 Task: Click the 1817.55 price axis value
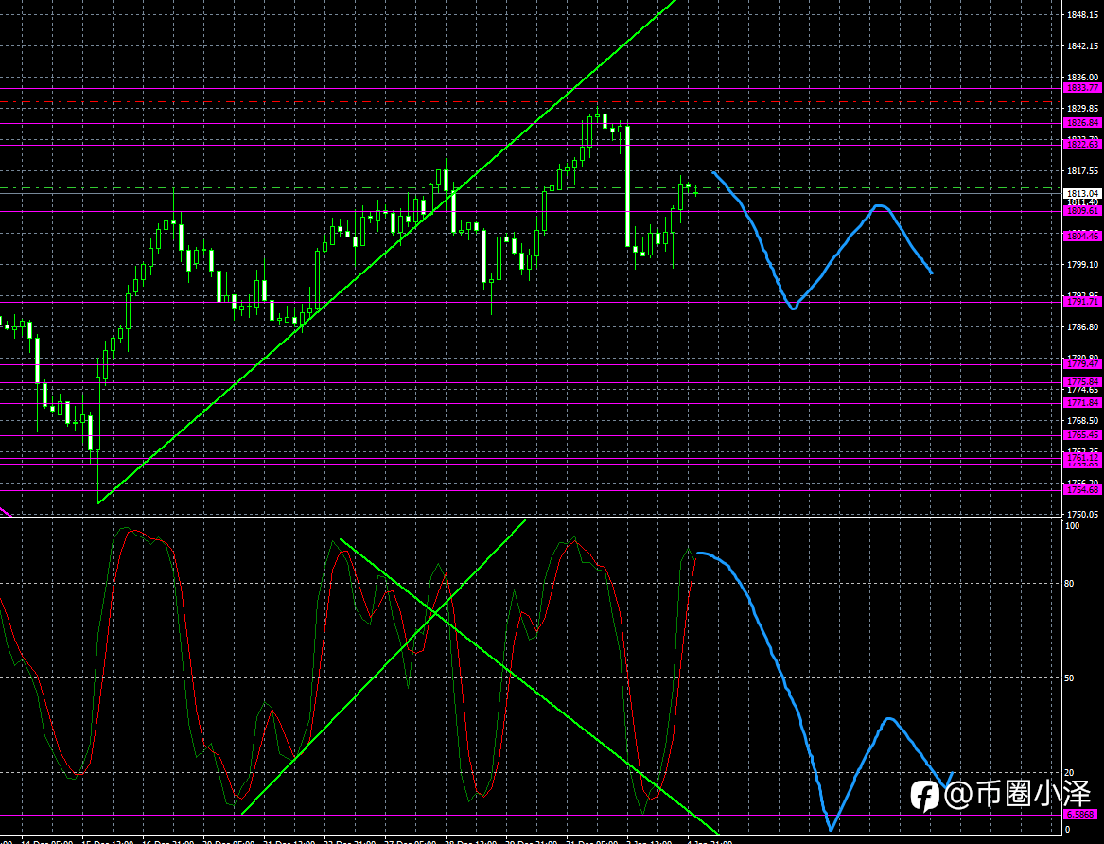click(x=1083, y=171)
